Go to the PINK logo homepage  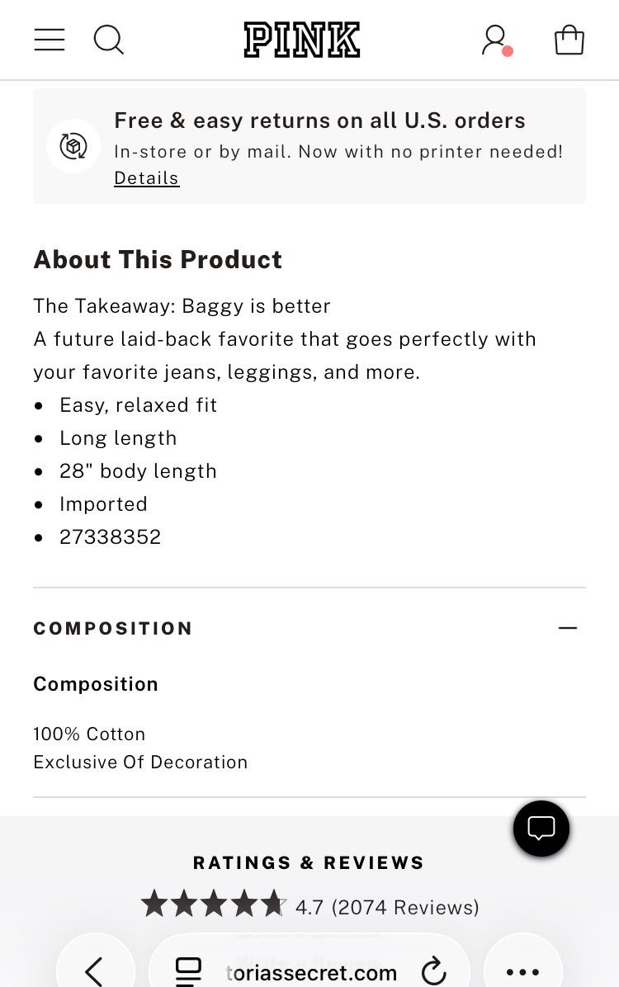pyautogui.click(x=301, y=40)
